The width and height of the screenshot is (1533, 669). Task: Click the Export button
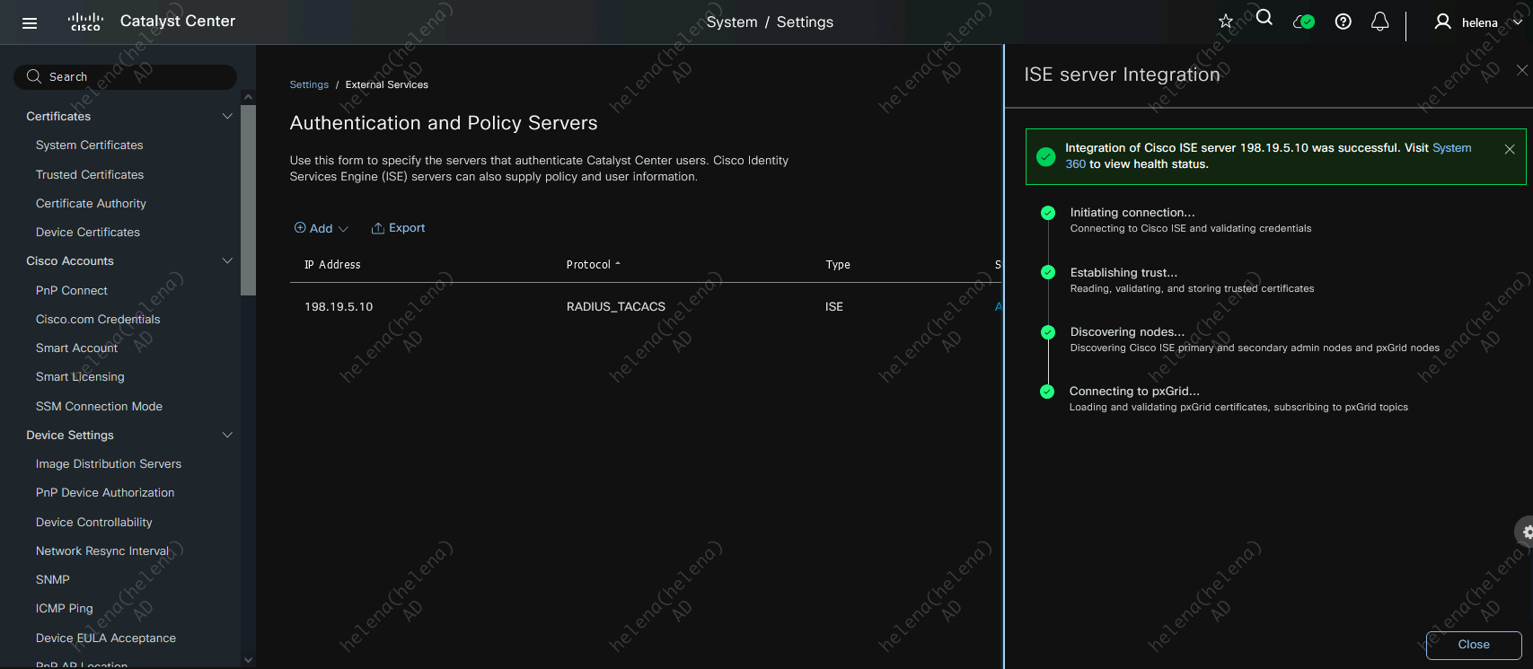(x=399, y=228)
